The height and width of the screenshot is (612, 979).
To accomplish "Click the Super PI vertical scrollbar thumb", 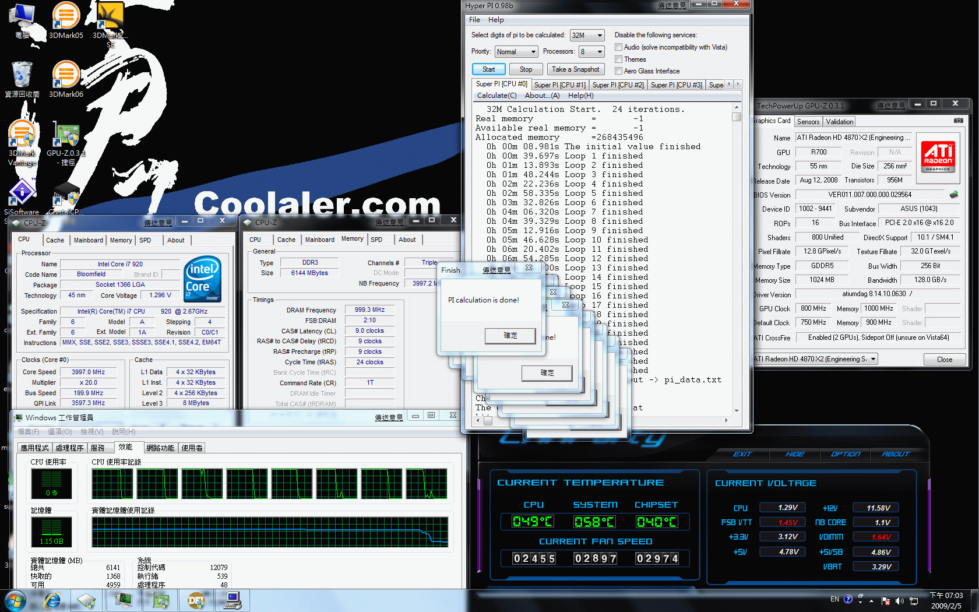I will point(737,117).
